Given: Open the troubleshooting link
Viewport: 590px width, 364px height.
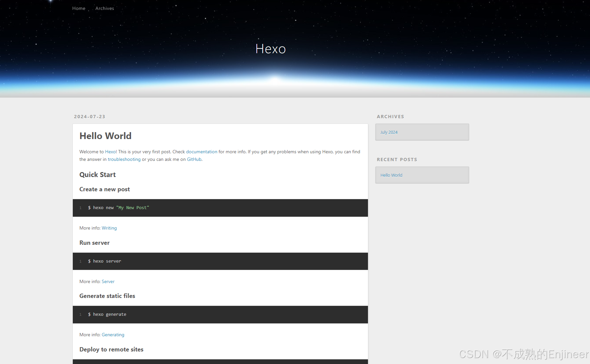Looking at the screenshot, I should click(x=124, y=159).
